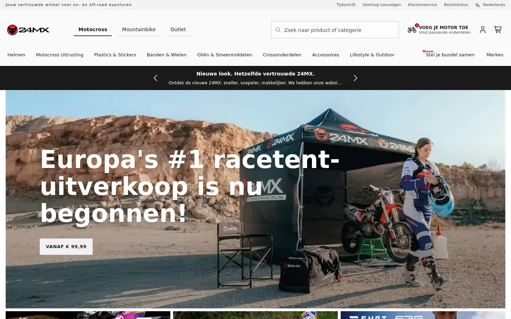Open the Motocross Uitrusting menu
511x319 pixels.
60,55
